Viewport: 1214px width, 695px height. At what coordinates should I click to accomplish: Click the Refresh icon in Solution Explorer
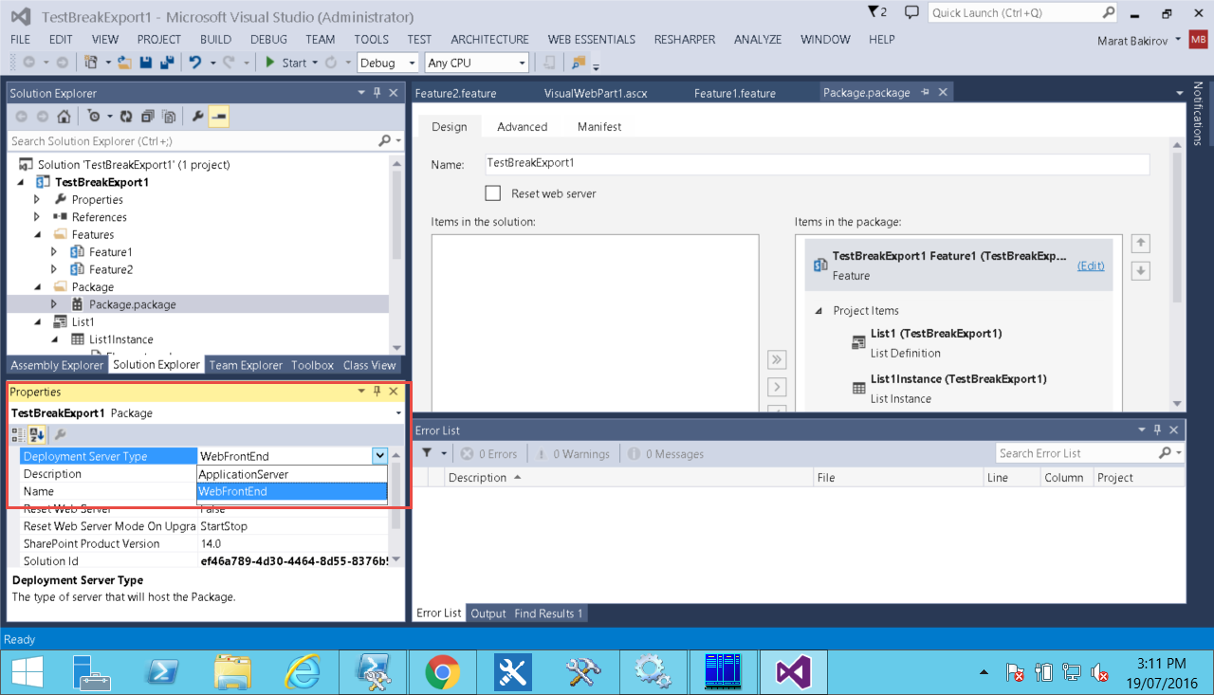[127, 117]
